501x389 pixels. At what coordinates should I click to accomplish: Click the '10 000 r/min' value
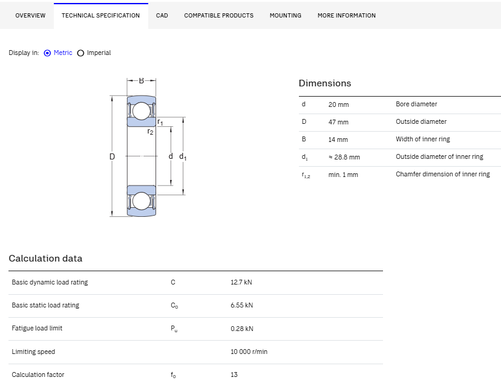coord(249,352)
